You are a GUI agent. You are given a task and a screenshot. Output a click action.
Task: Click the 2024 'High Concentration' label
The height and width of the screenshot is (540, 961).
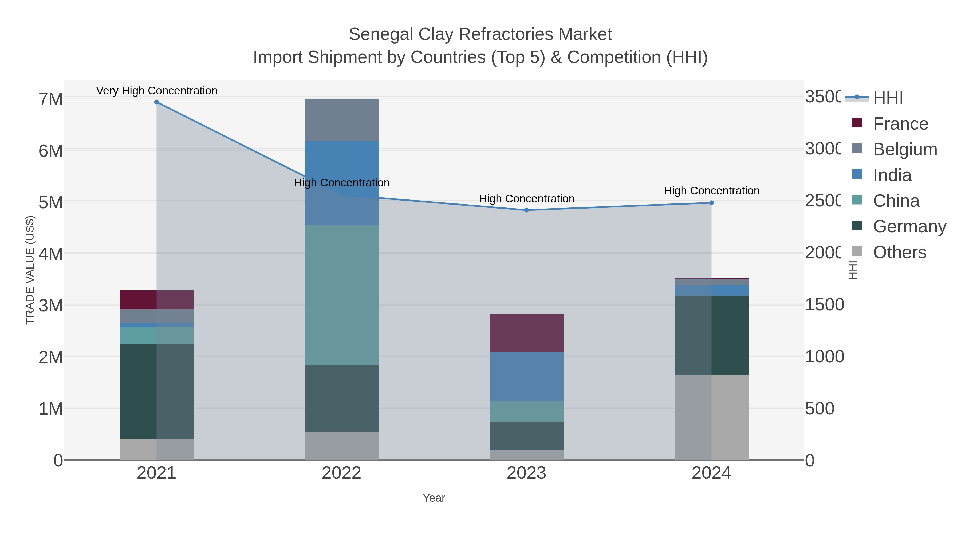(711, 191)
